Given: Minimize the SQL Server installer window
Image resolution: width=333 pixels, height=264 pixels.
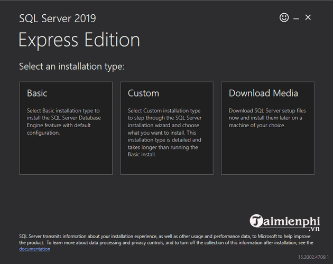Looking at the screenshot, I should point(296,19).
